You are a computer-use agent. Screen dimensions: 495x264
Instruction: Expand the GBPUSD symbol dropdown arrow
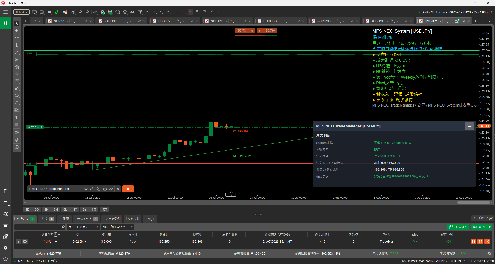point(334,21)
